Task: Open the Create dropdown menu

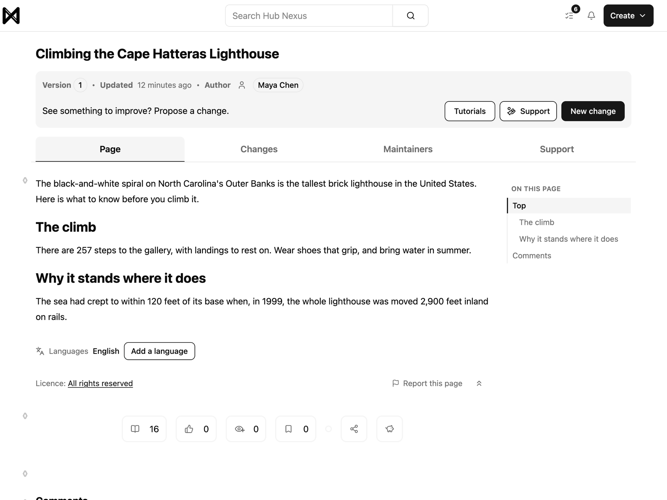Action: [628, 16]
